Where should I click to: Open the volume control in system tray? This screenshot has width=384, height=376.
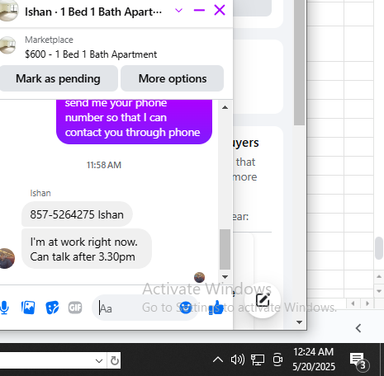238,360
